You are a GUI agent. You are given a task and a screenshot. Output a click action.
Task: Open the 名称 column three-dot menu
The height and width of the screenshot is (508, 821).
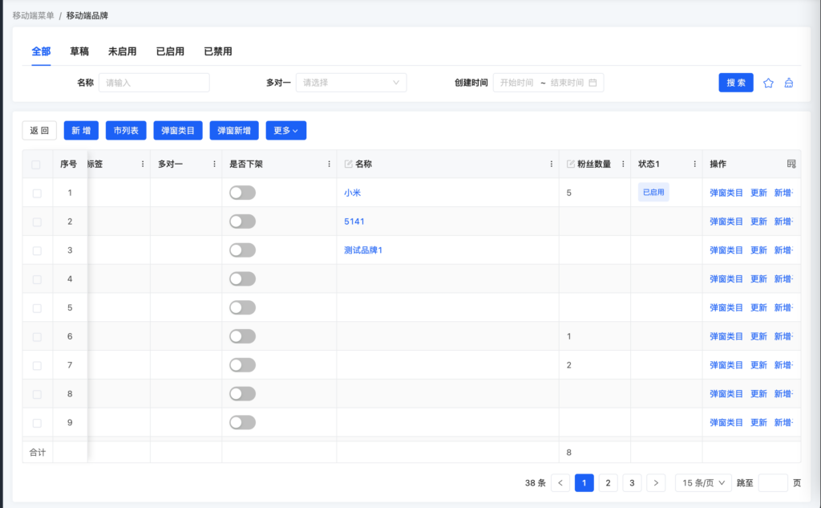(552, 164)
